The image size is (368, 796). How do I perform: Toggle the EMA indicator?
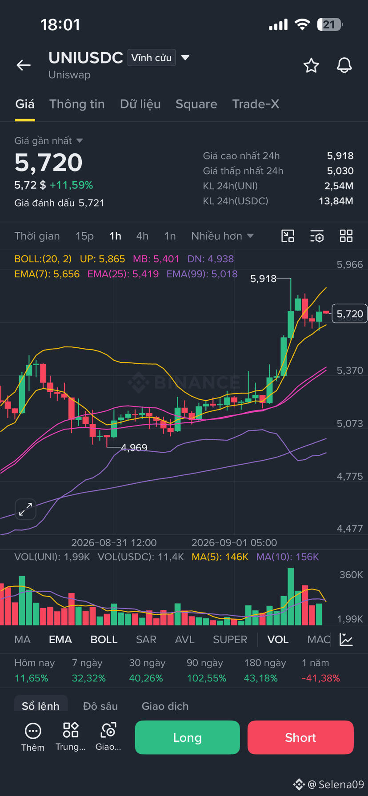60,640
